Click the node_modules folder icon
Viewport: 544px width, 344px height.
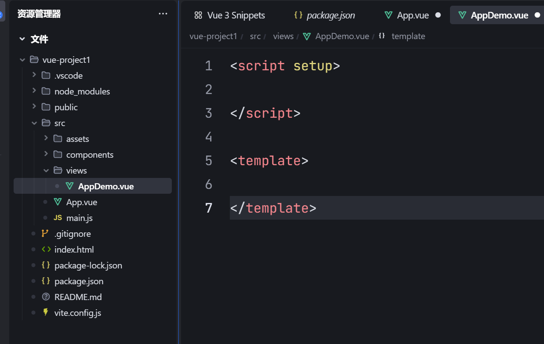[46, 91]
